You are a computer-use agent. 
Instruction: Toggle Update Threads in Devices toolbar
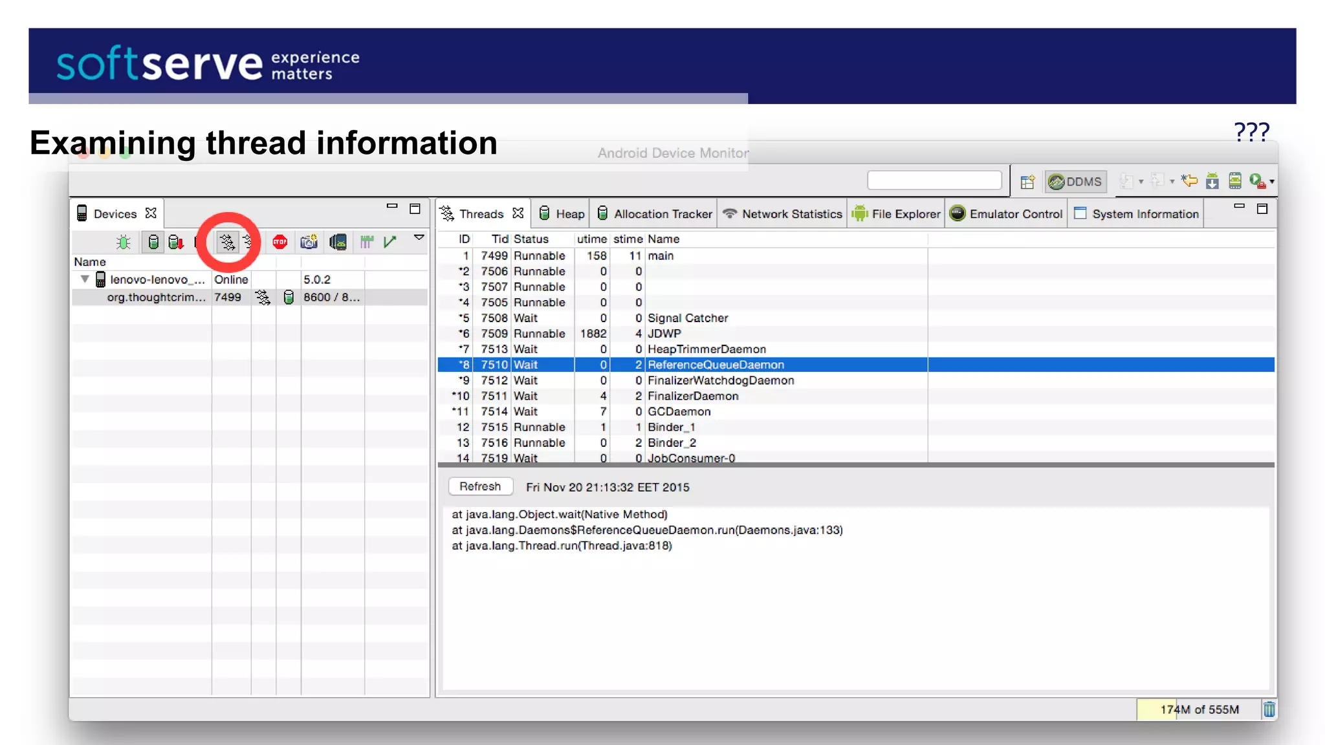pos(227,243)
